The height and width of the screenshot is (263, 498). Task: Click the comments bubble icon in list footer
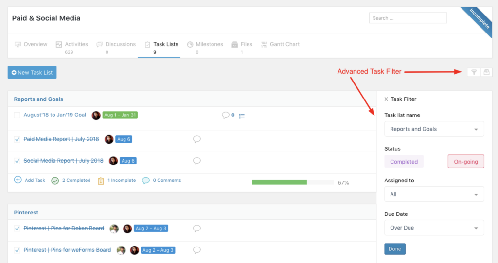pyautogui.click(x=145, y=181)
